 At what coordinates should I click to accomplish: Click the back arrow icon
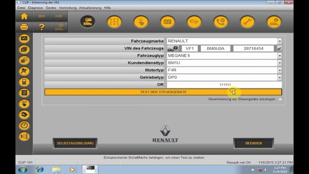[41, 16]
